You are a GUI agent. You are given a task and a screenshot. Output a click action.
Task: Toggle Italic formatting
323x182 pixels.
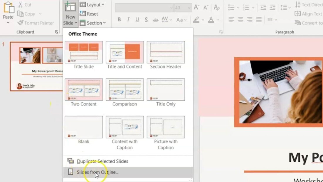tap(128, 19)
